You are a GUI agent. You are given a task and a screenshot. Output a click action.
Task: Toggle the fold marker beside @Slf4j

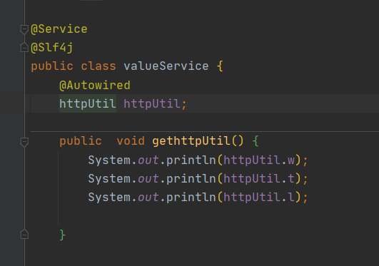coord(24,47)
